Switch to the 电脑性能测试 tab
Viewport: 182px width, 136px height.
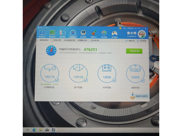point(44,40)
